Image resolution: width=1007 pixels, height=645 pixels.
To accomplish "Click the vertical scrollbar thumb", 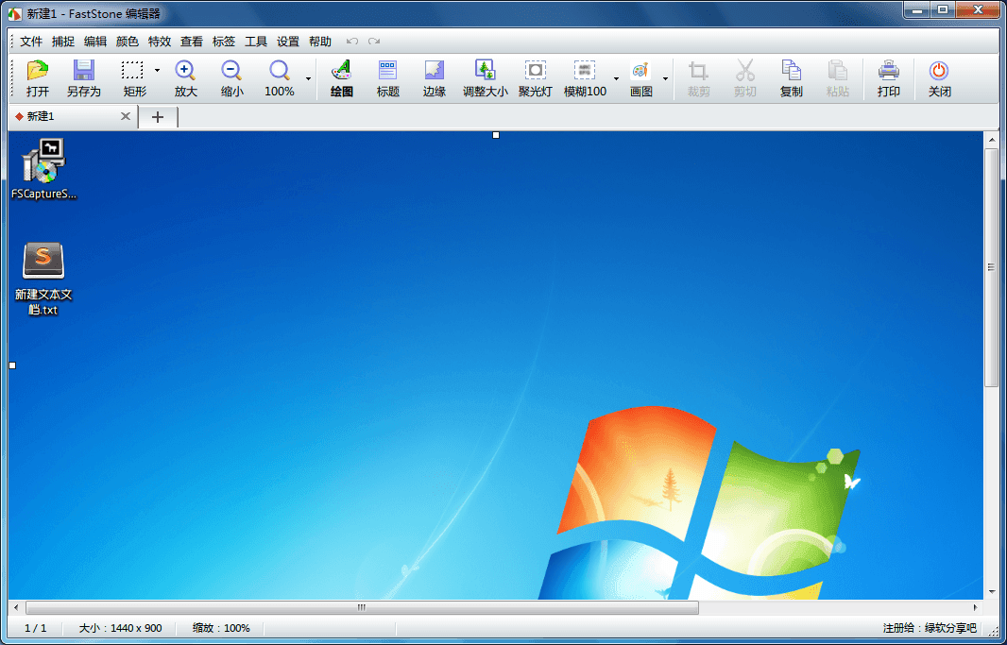I will [992, 267].
